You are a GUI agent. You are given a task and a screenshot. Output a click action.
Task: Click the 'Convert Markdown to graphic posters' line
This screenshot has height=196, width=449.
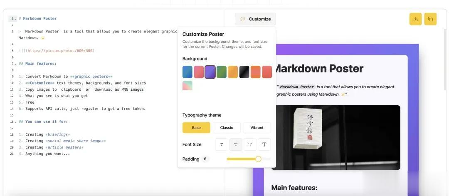click(x=66, y=77)
